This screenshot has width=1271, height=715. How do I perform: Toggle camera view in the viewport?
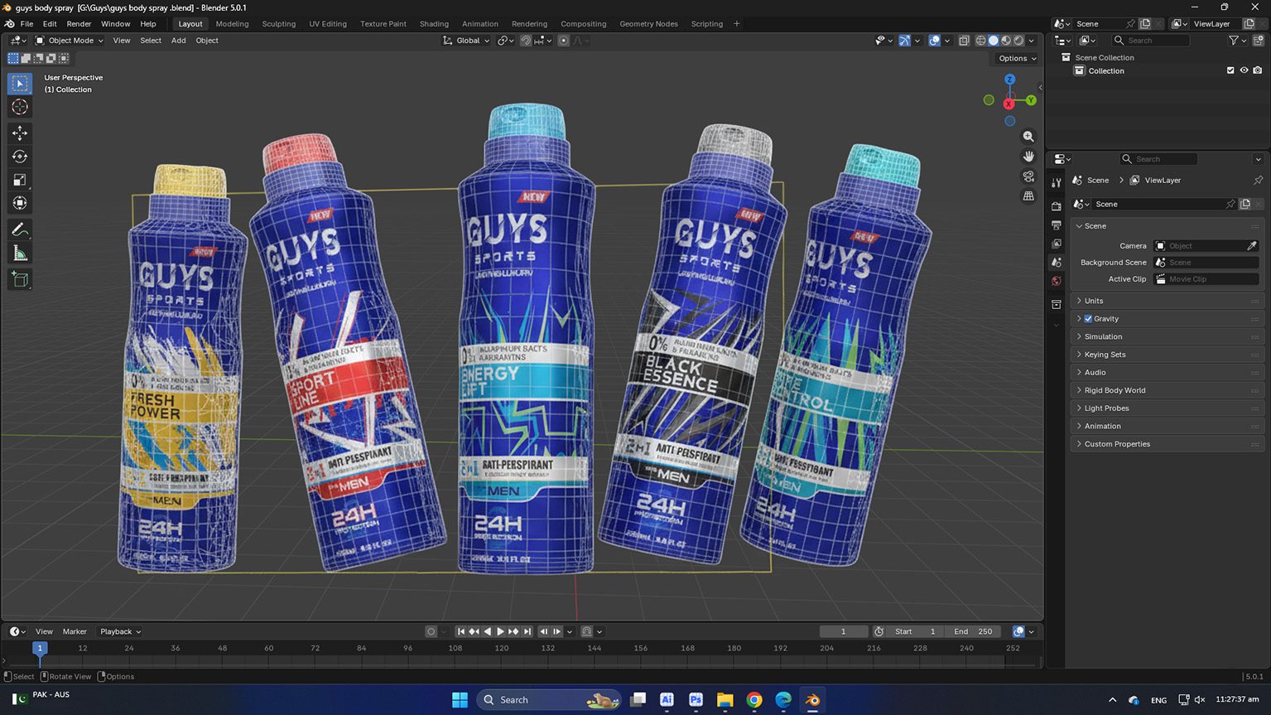(1028, 176)
